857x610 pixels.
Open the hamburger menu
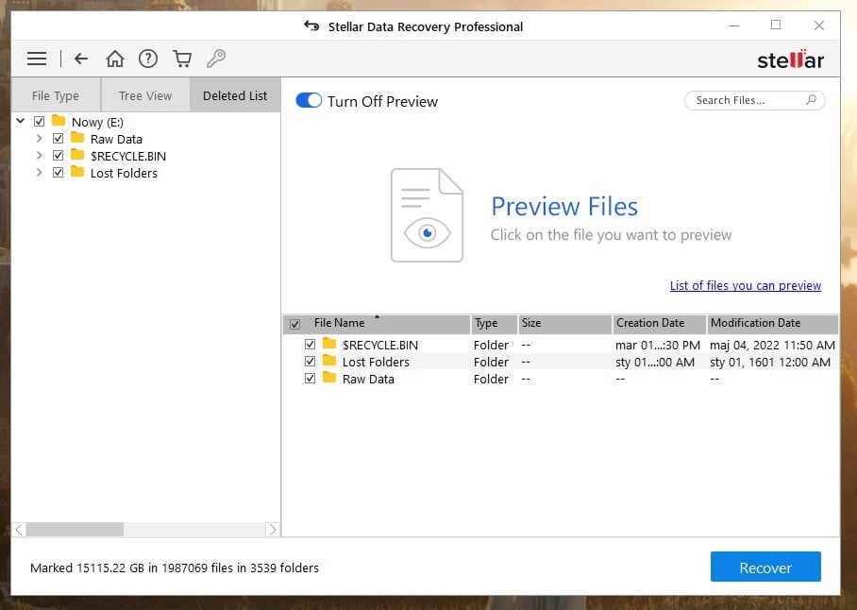(x=37, y=59)
